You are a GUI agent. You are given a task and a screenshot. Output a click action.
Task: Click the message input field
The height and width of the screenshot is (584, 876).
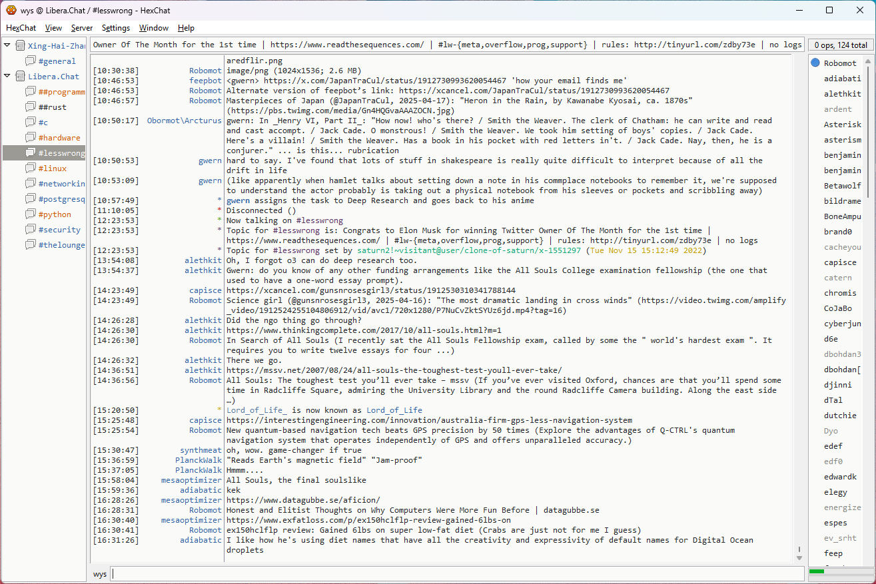[x=457, y=573]
